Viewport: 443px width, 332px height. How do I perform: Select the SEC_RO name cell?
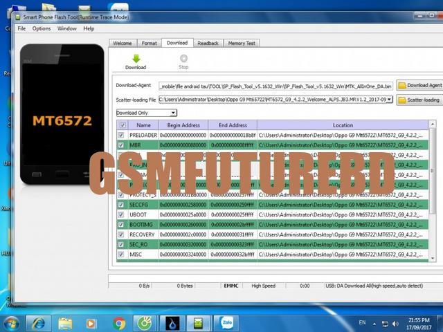[143, 244]
